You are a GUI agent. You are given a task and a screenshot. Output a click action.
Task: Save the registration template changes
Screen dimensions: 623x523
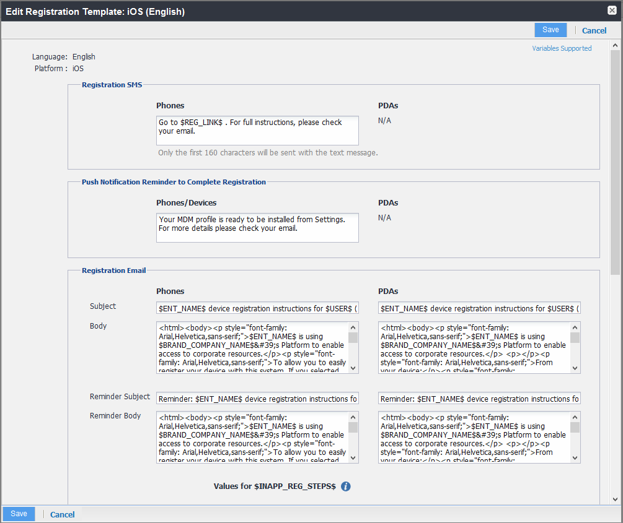[550, 29]
